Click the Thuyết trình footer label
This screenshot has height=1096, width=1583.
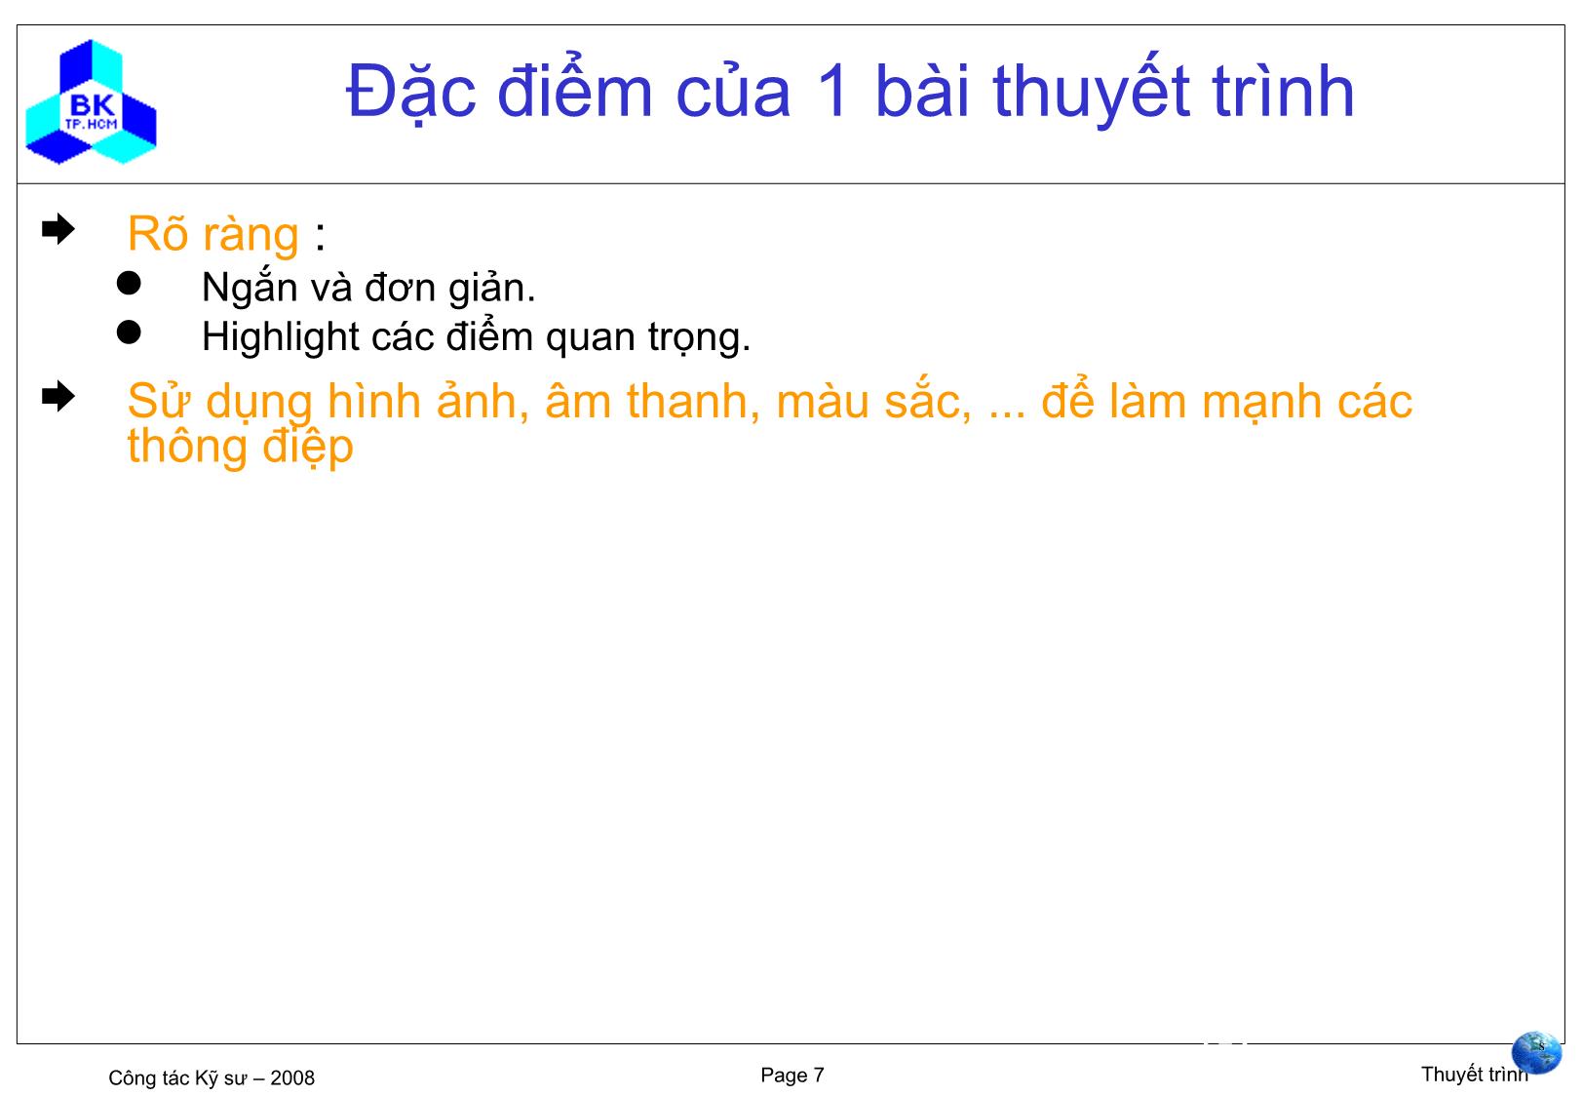click(x=1474, y=1075)
